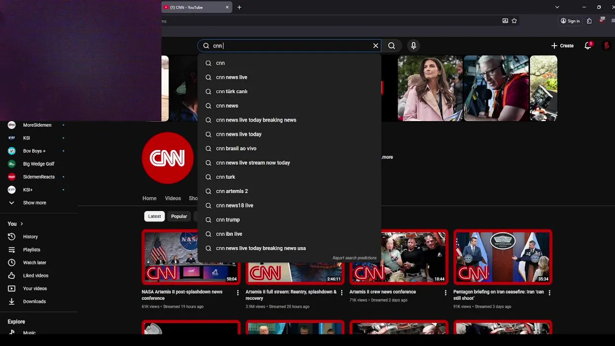Bookmark this page with the star icon

coord(514,21)
